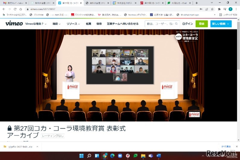Click the green 登録 button
Image resolution: width=240 pixels, height=160 pixels.
tap(202, 24)
